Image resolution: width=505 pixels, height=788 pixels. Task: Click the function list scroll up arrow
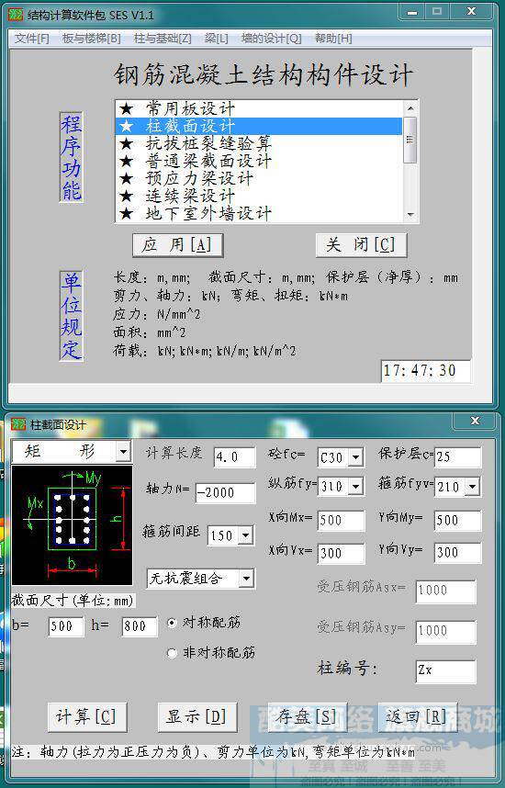click(x=410, y=108)
